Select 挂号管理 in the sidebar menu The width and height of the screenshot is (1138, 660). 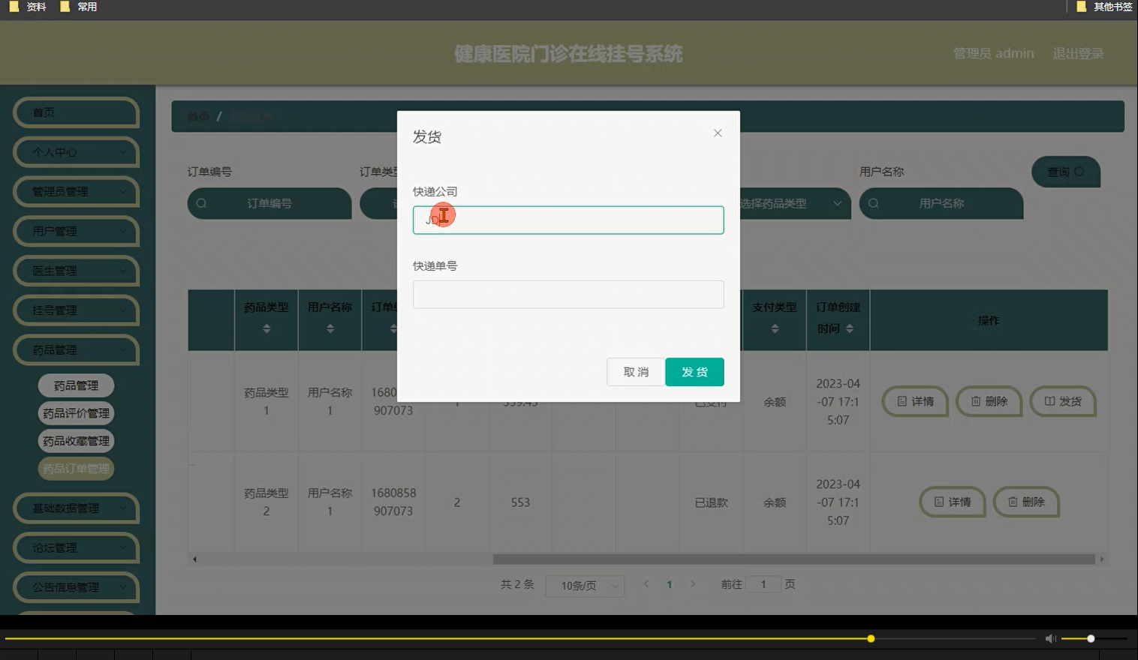[x=76, y=310]
